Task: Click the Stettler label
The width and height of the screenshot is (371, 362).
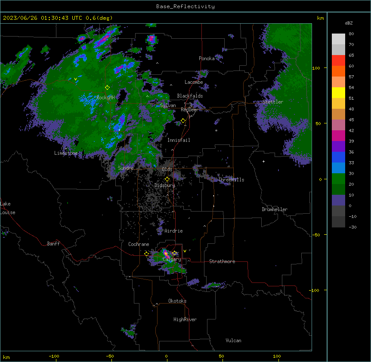Action: 273,102
